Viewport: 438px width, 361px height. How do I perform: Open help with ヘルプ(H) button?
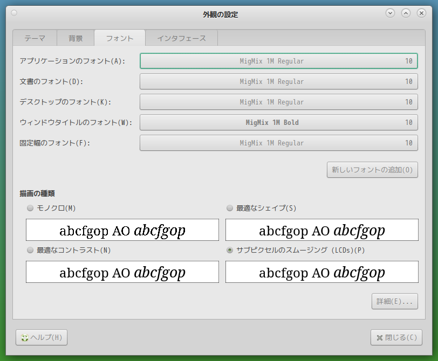click(x=42, y=337)
